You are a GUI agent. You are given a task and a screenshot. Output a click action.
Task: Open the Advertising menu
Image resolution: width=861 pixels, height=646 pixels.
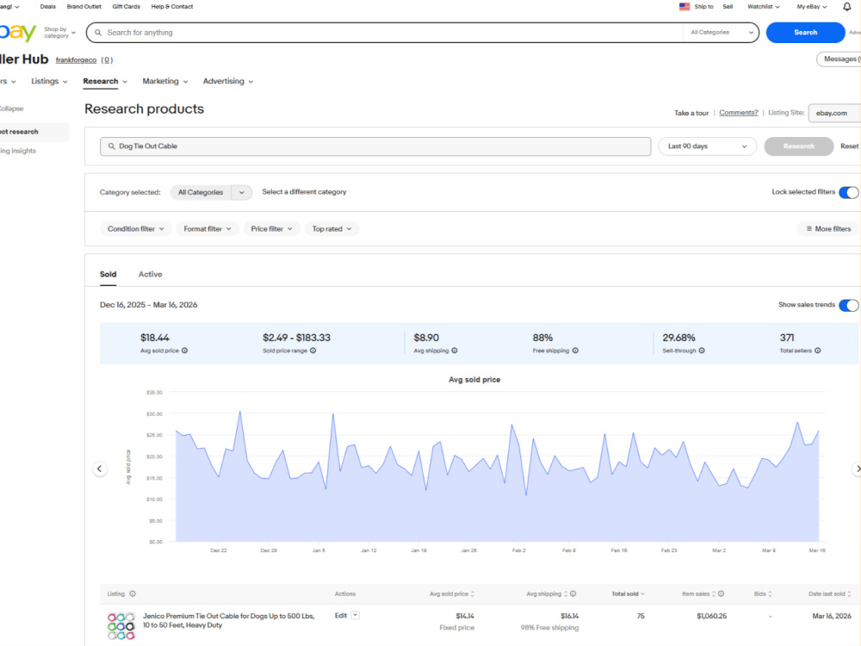228,81
